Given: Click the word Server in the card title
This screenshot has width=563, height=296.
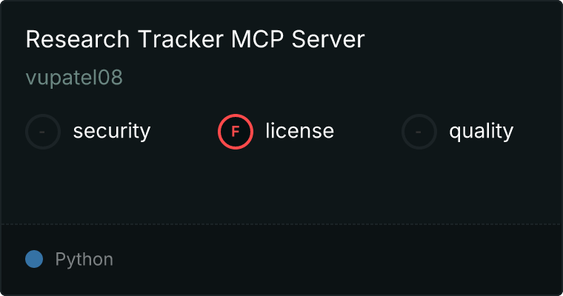Looking at the screenshot, I should 328,38.
